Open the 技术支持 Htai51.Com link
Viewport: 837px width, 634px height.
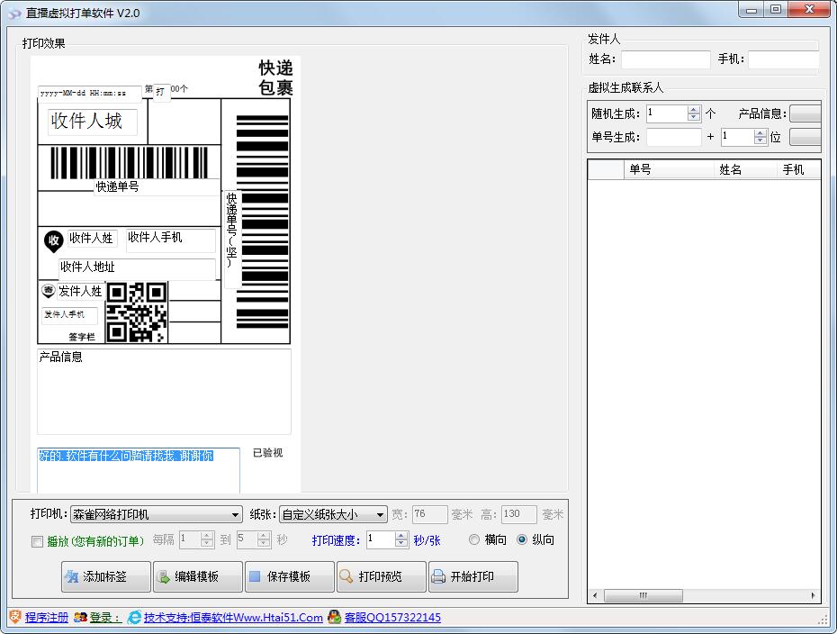point(232,618)
